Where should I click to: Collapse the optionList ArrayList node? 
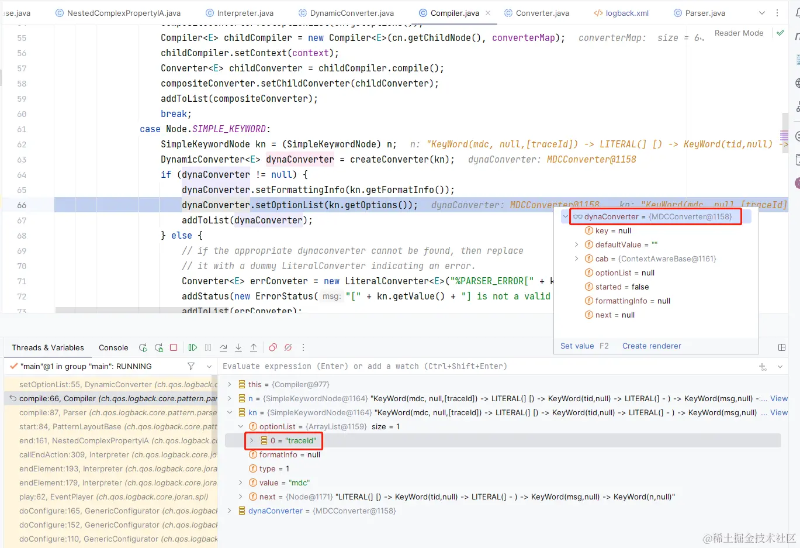[x=240, y=426]
